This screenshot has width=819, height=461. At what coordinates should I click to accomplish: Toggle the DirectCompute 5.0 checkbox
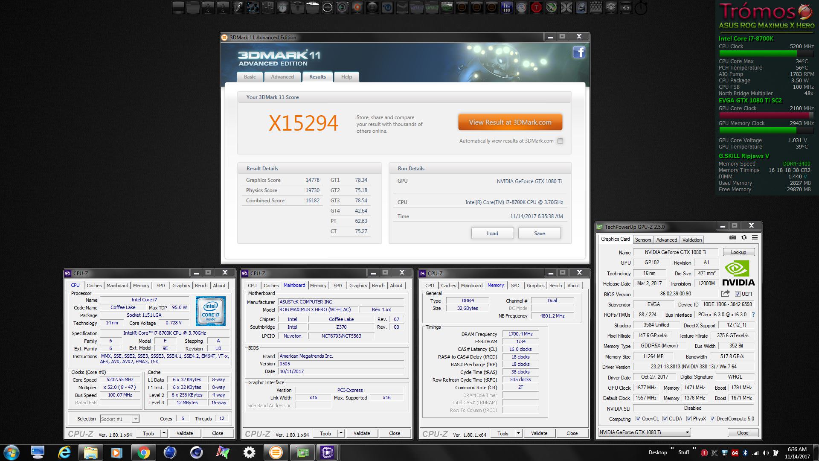712,419
